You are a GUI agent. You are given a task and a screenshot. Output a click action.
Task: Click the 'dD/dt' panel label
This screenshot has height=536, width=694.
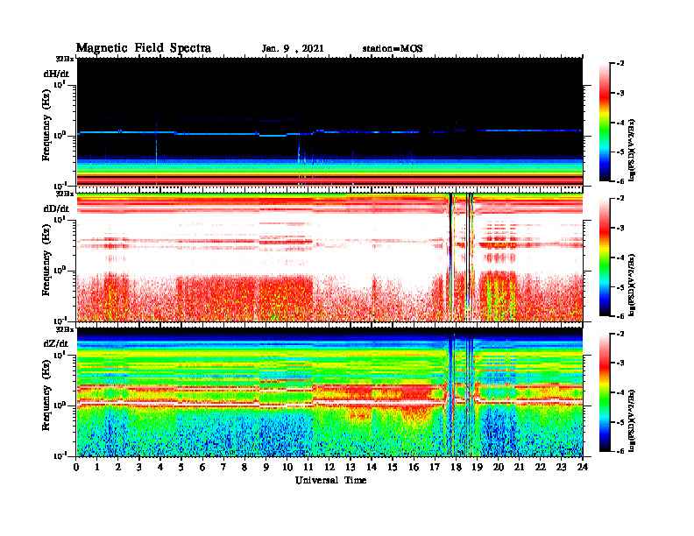click(x=56, y=208)
